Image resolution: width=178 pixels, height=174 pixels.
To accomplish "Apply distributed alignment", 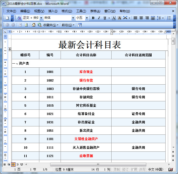I will tap(153, 18).
